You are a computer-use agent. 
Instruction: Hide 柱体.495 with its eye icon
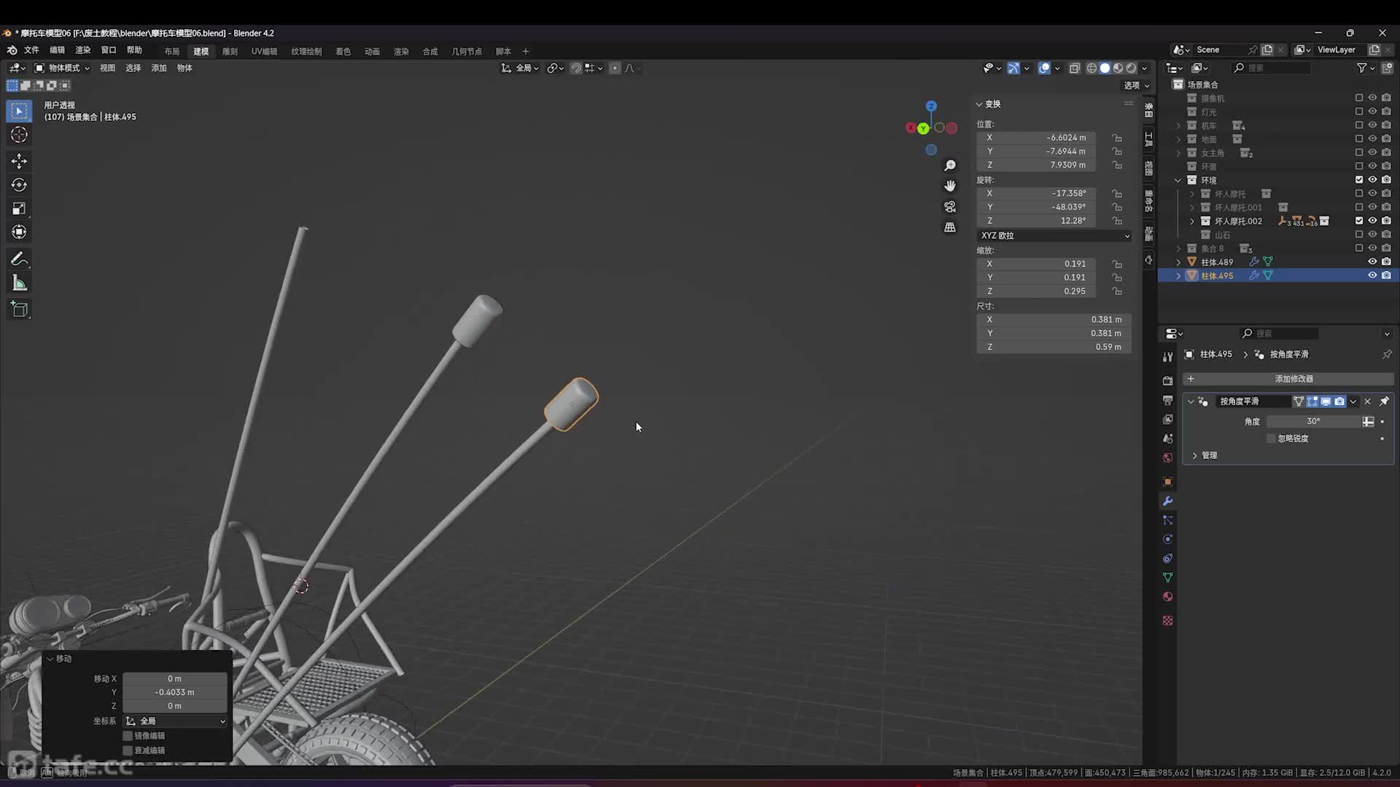coord(1372,275)
